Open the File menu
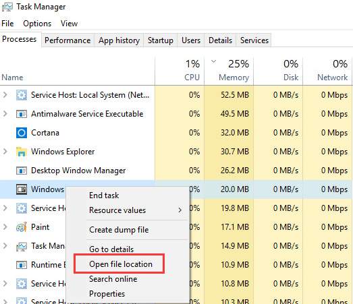This screenshot has height=304, width=353. 7,24
